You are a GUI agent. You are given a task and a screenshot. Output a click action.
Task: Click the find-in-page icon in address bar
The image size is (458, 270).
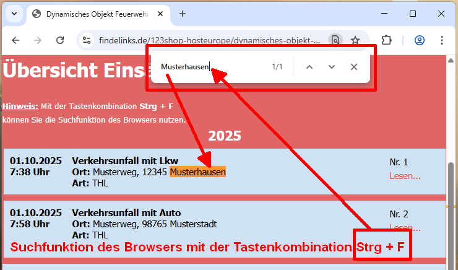click(335, 40)
